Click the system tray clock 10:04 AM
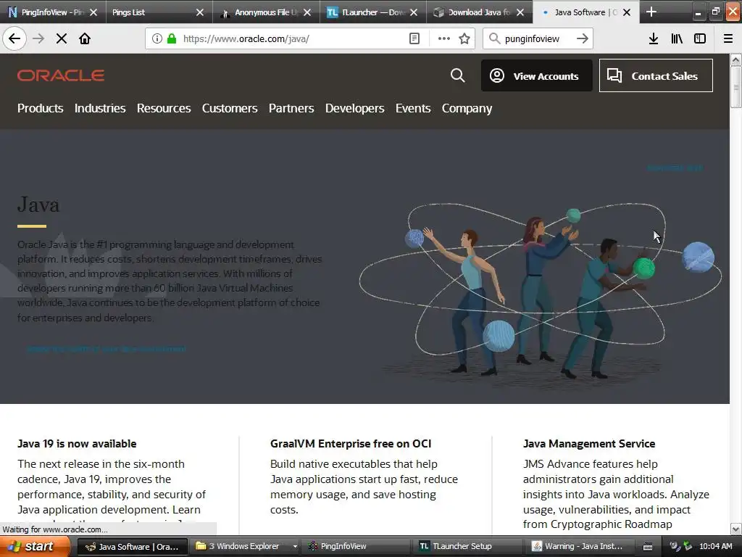Image resolution: width=742 pixels, height=557 pixels. (715, 546)
